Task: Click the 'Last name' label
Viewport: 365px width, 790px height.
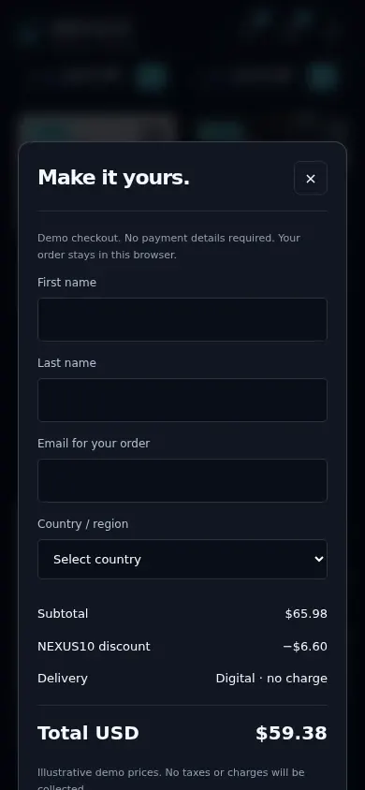Action: coord(67,363)
